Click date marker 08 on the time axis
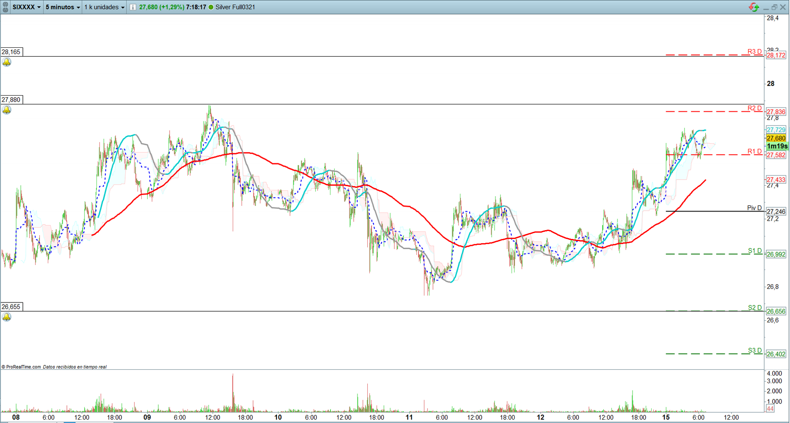Screen dimensions: 790x423 click(16, 418)
